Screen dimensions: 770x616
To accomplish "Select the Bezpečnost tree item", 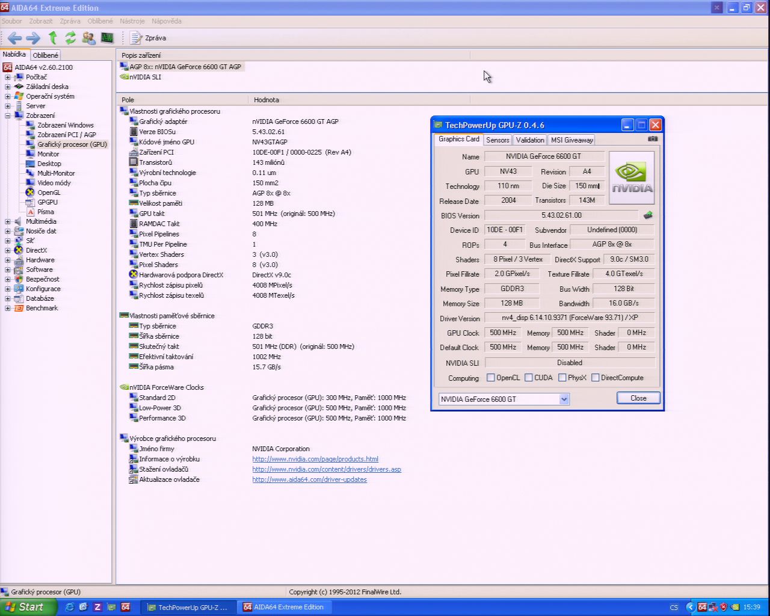I will coord(42,279).
